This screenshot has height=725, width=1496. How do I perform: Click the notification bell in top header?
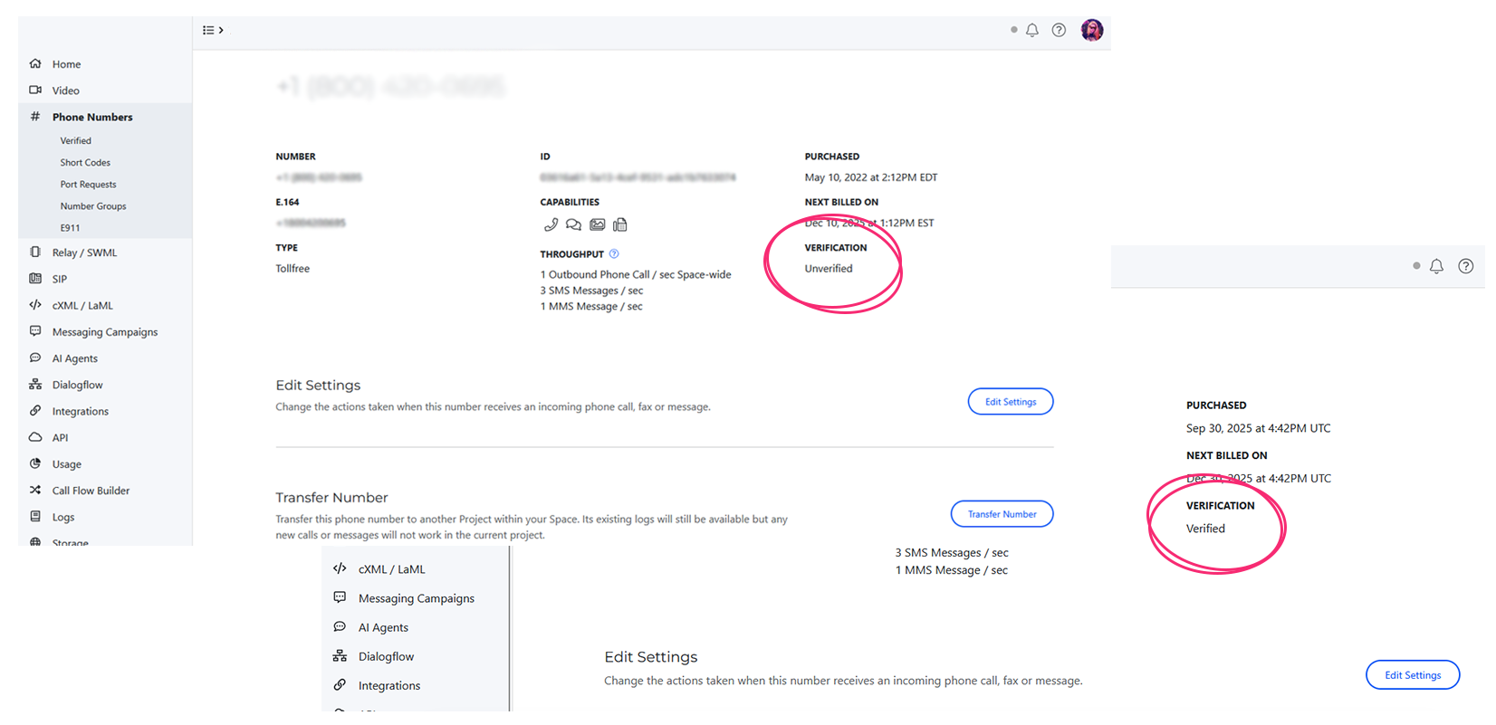(x=1031, y=30)
